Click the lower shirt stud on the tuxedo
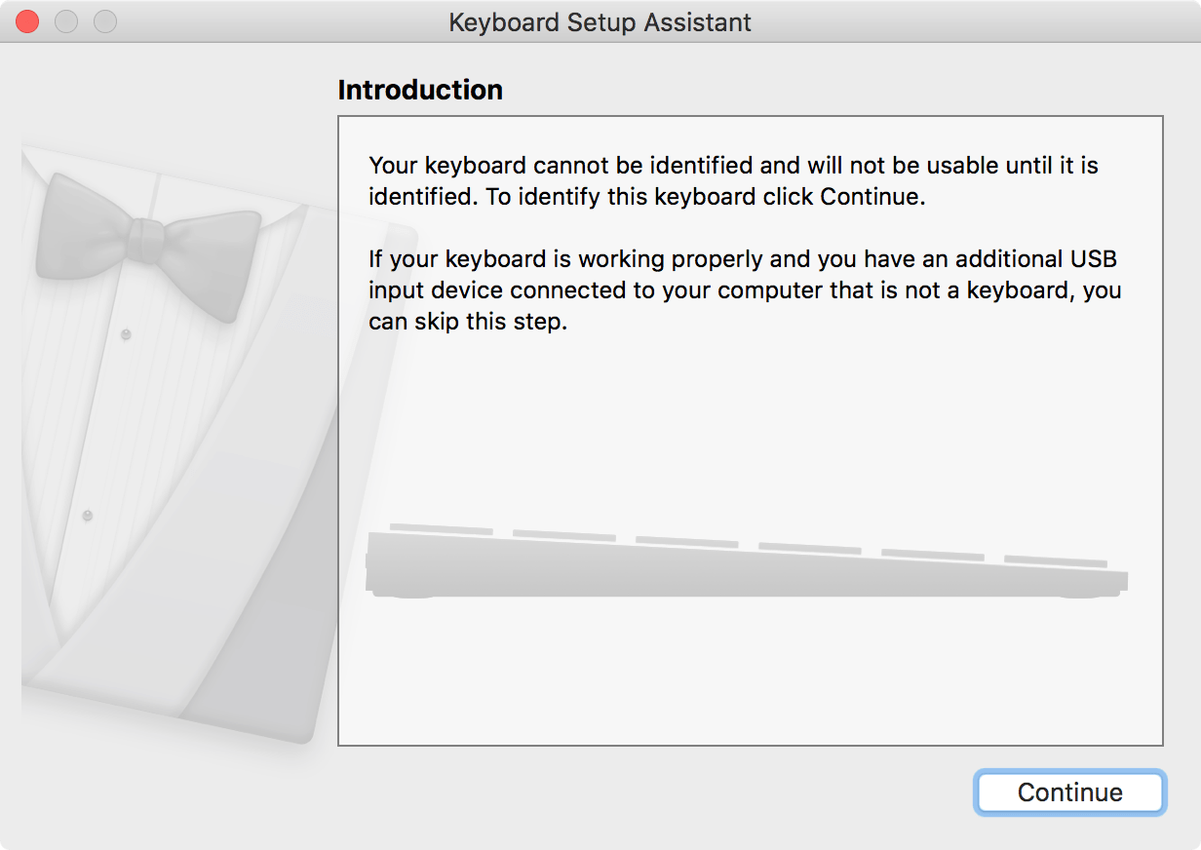 (87, 514)
